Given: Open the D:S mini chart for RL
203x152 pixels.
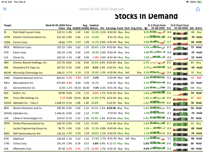Looking at the screenshot, I should pyautogui.click(x=158, y=32).
